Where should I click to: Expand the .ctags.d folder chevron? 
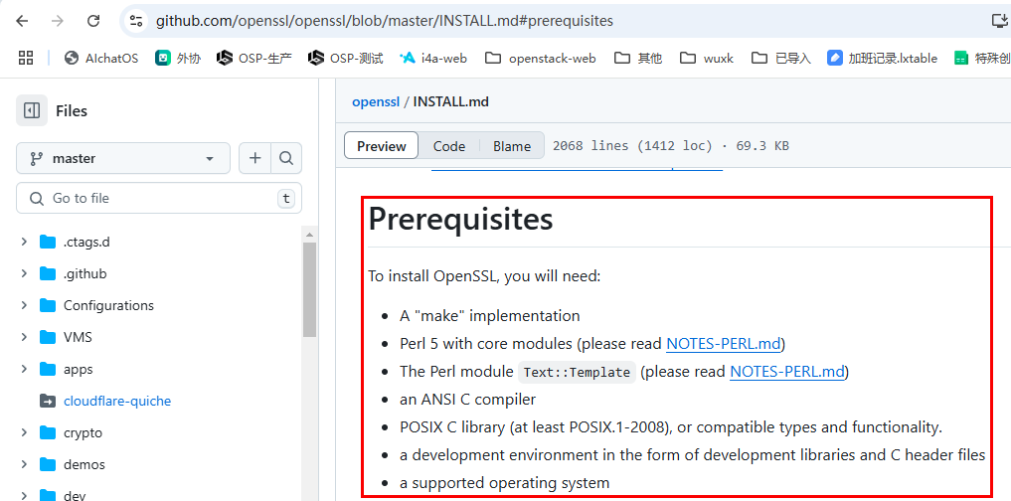(24, 242)
